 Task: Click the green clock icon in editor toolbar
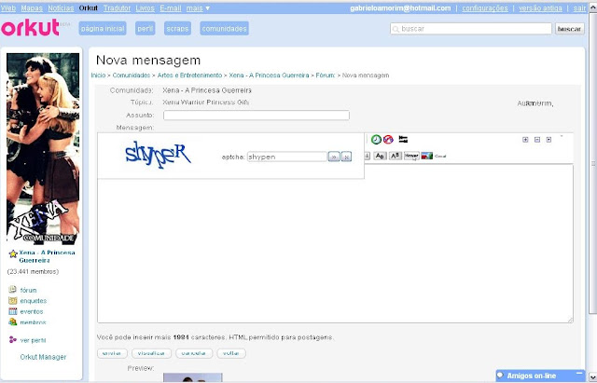376,140
